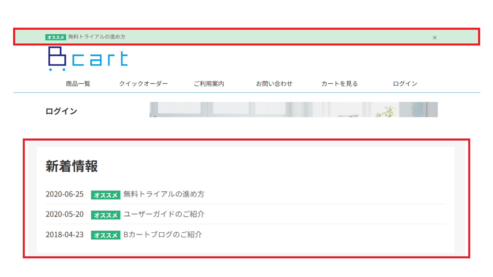Click the office banner image
This screenshot has height=277, width=493.
293,110
